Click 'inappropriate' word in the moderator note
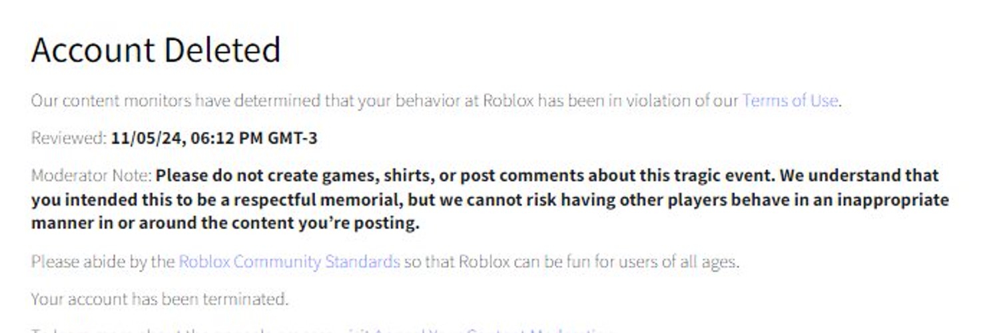999x333 pixels. tap(892, 200)
